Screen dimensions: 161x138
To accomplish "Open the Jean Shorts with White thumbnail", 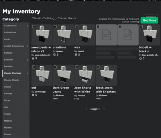I will point(85,75).
